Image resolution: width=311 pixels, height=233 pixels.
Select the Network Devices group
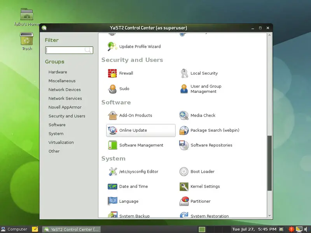(65, 90)
